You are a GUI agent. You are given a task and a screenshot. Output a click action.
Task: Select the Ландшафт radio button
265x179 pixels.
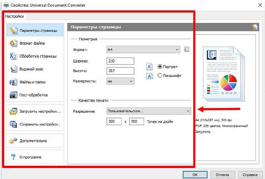pos(160,75)
